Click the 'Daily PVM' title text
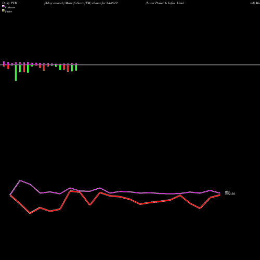Viewport: 260px width, 260px height. pos(10,3)
